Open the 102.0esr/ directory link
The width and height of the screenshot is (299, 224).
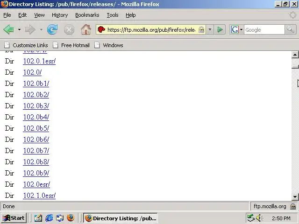(x=36, y=184)
